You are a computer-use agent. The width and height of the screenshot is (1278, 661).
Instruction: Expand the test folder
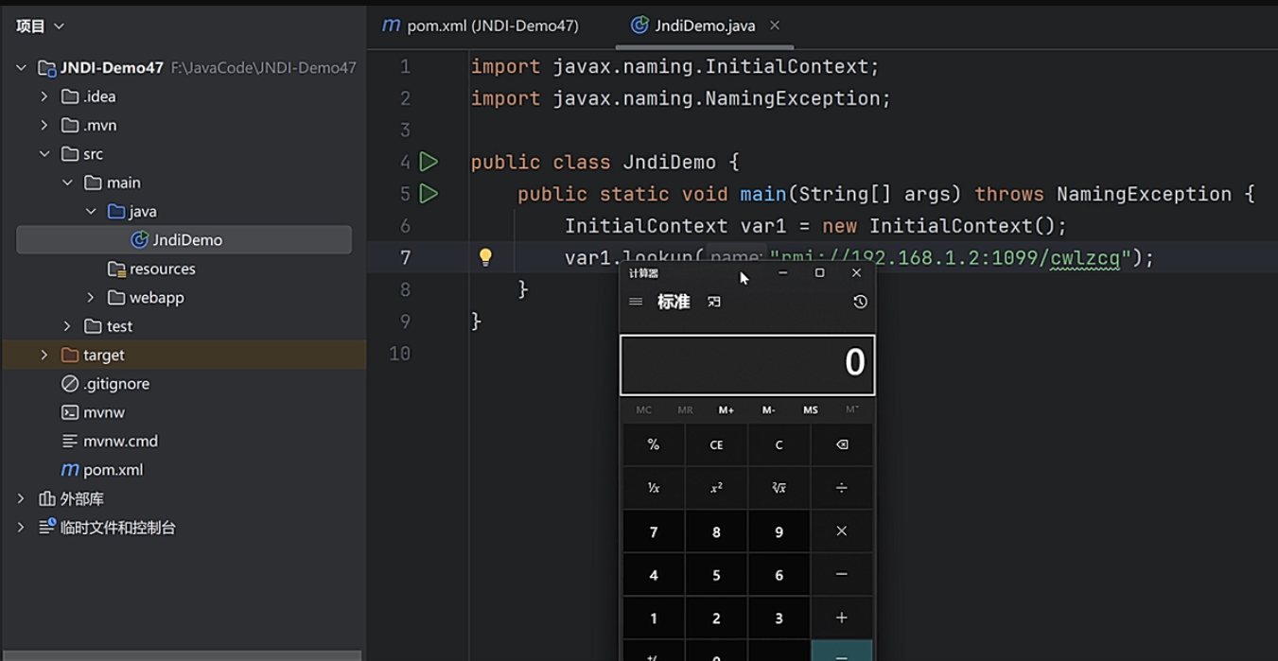[67, 326]
